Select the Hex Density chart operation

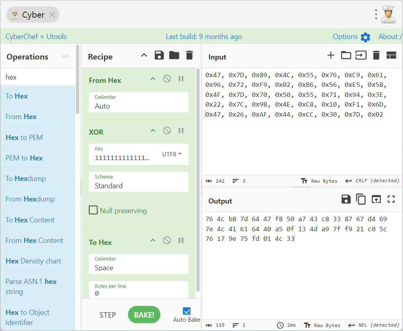pos(38,261)
